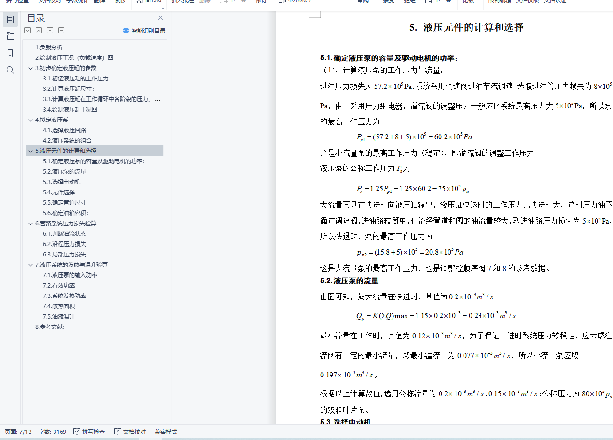
Task: Go to 7.1.液压泵的输入功率
Action: click(70, 275)
